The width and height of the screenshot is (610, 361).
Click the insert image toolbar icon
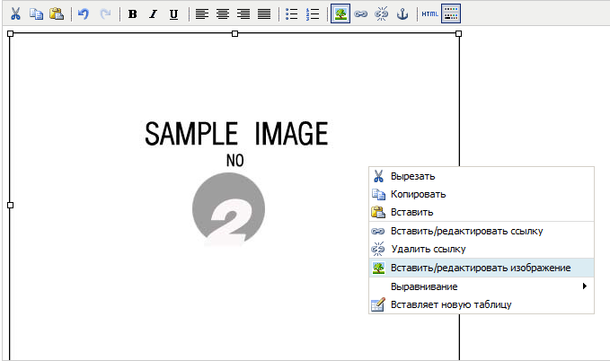point(340,13)
